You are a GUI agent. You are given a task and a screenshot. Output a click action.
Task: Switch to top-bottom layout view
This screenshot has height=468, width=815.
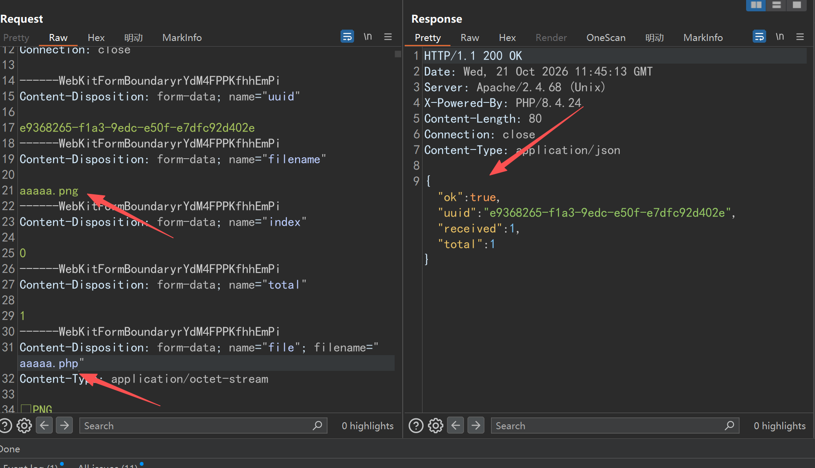[777, 5]
